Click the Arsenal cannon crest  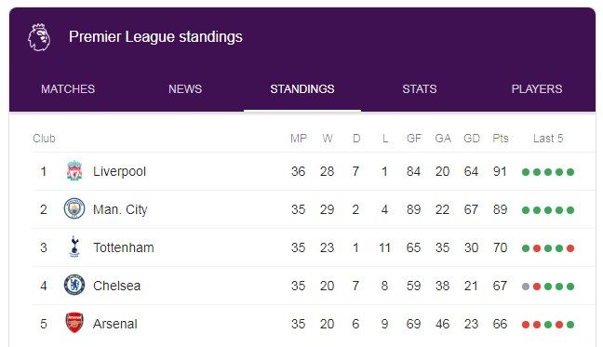tap(74, 323)
